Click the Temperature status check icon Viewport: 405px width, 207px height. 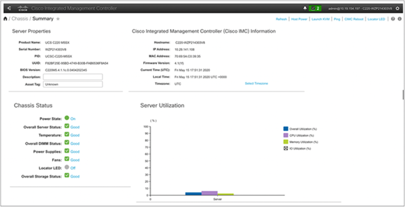(x=67, y=134)
